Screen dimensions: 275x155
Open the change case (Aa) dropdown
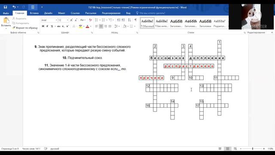(82, 20)
